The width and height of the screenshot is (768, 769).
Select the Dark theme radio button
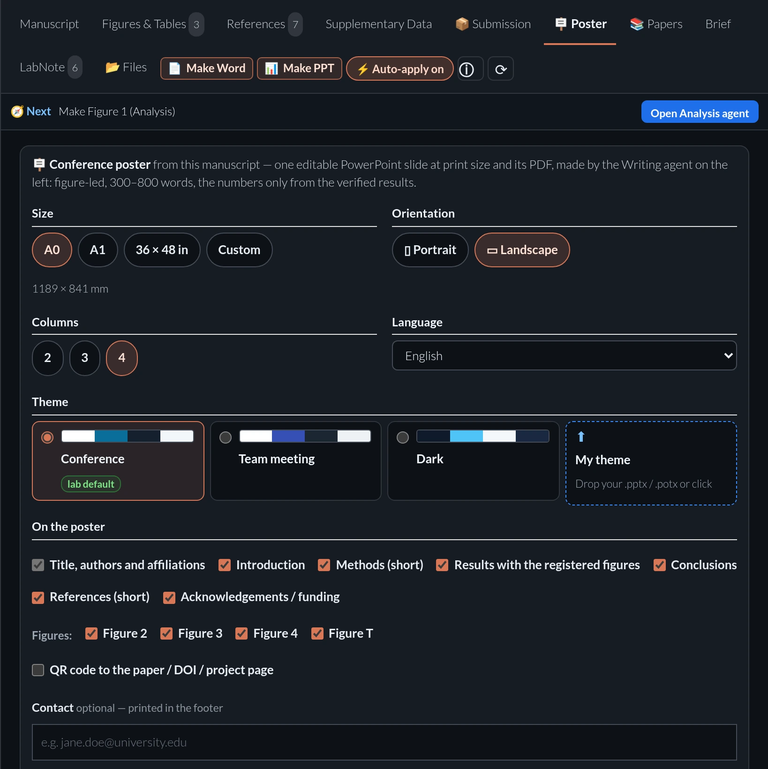coord(403,437)
